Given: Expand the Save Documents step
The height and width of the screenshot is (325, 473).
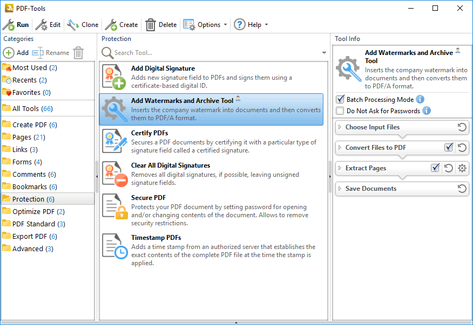Looking at the screenshot, I should click(340, 189).
